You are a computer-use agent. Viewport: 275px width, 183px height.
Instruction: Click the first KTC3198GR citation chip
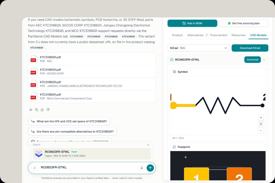pos(77,36)
